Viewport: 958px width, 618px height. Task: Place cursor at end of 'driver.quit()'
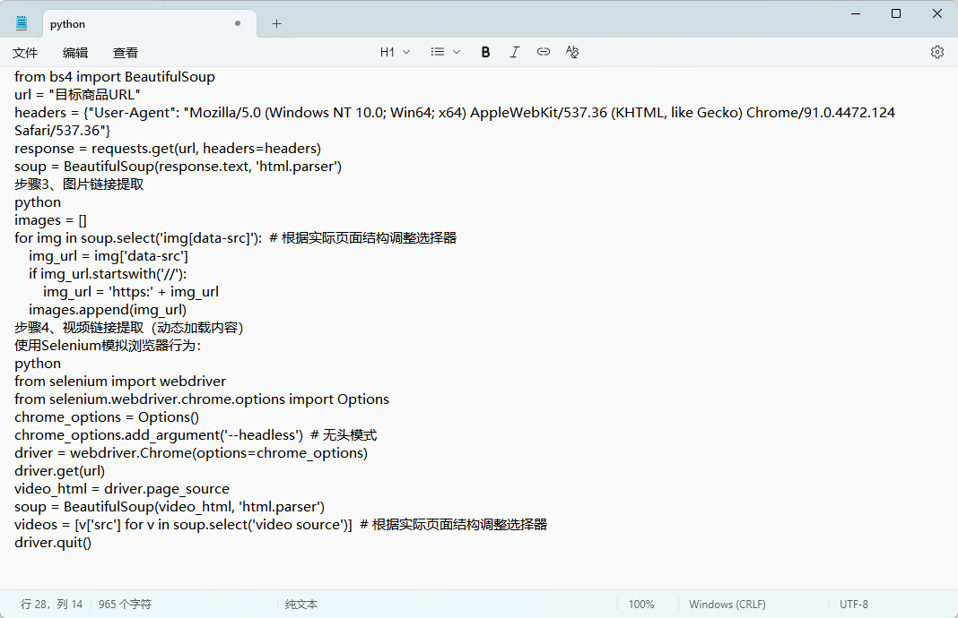91,543
